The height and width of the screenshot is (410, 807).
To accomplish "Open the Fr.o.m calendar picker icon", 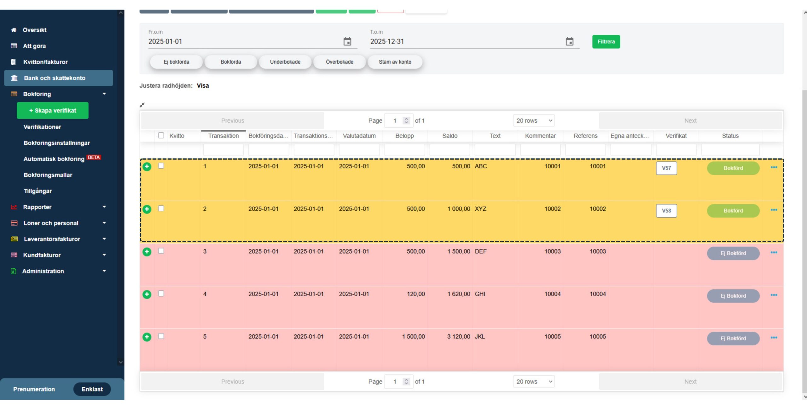I will click(x=347, y=42).
